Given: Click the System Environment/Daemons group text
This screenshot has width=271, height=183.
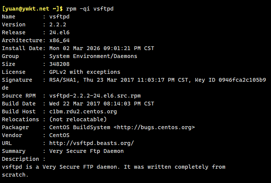Looking at the screenshot, I should click(x=93, y=56).
